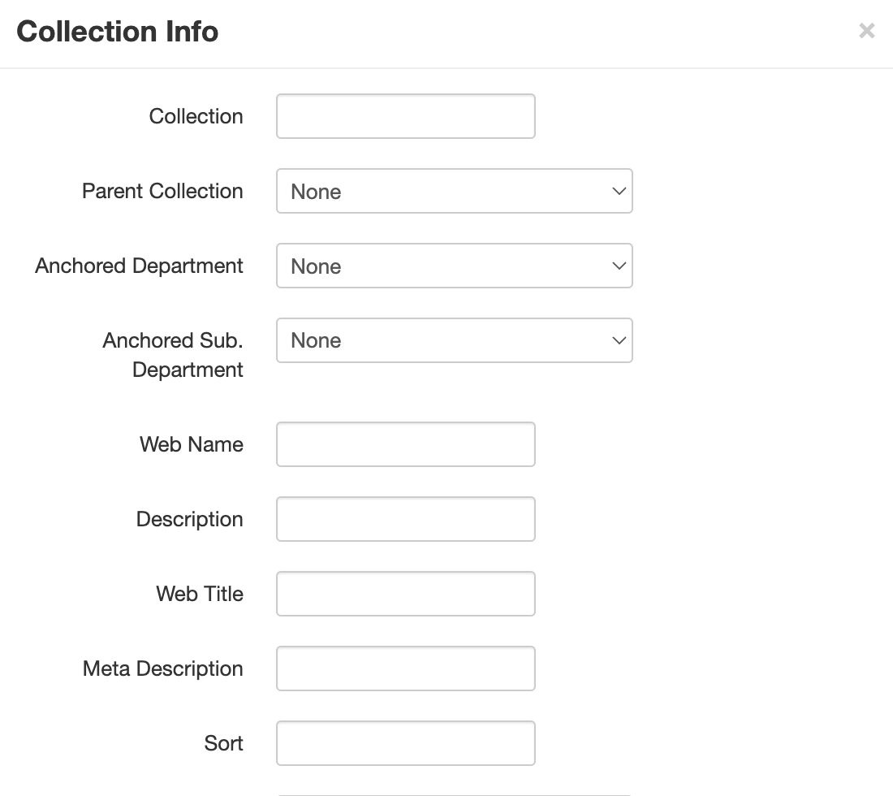
Task: Click into the Description input field
Action: point(405,519)
